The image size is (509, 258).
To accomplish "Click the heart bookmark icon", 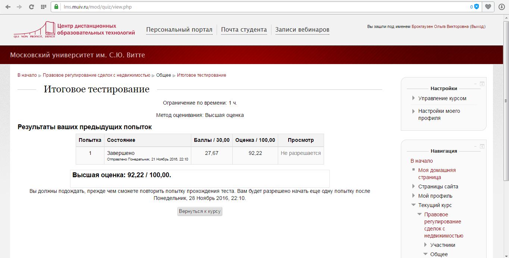I will point(488,7).
